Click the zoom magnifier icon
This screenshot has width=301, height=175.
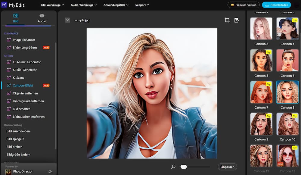point(173,167)
